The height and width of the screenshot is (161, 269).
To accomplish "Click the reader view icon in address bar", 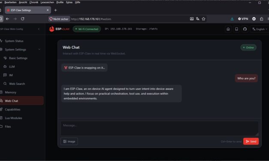I will tap(192, 19).
